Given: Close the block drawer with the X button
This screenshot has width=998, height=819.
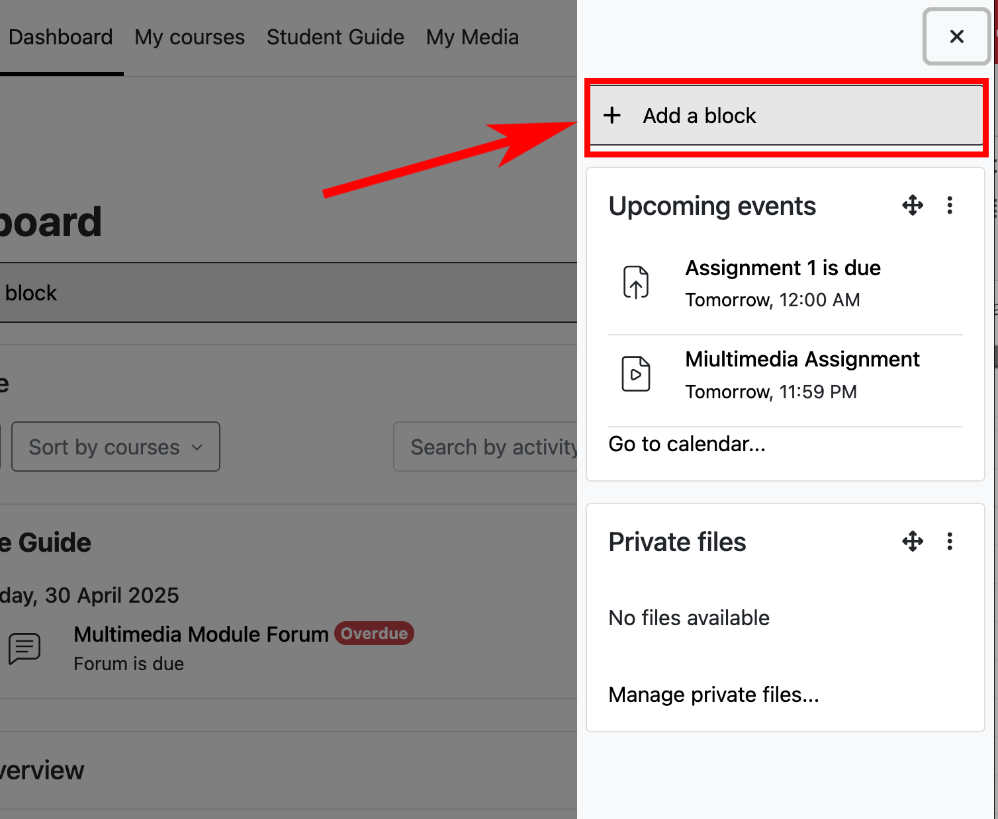Looking at the screenshot, I should click(x=956, y=36).
